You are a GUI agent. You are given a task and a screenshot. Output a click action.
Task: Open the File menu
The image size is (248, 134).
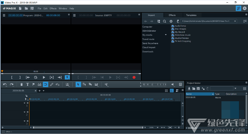tap(39, 8)
